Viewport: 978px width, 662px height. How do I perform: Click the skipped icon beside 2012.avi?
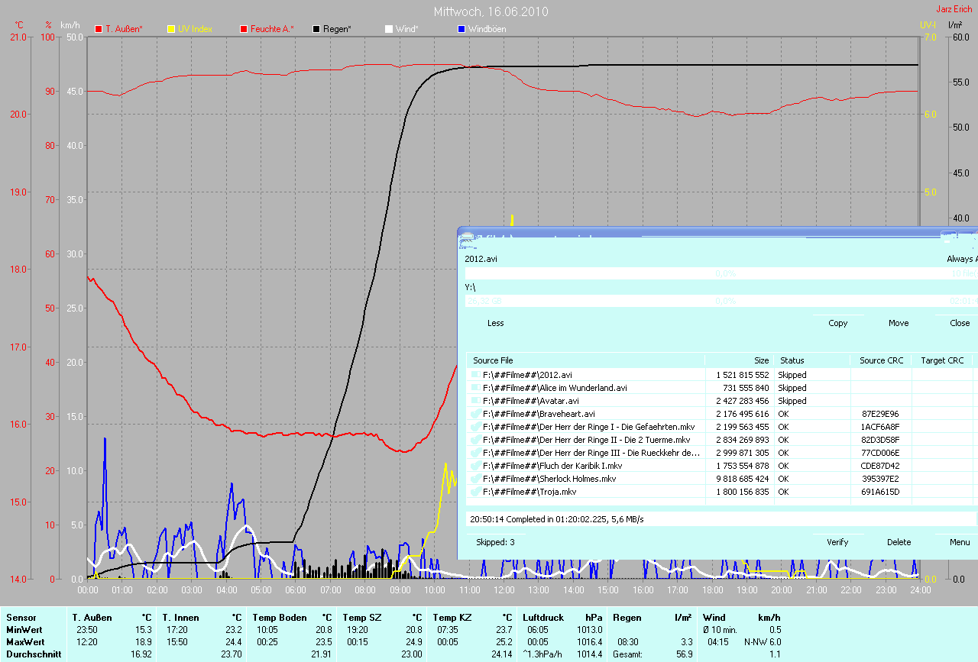click(476, 375)
